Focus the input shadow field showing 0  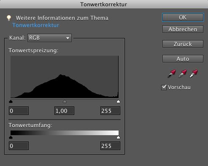coord(19,111)
